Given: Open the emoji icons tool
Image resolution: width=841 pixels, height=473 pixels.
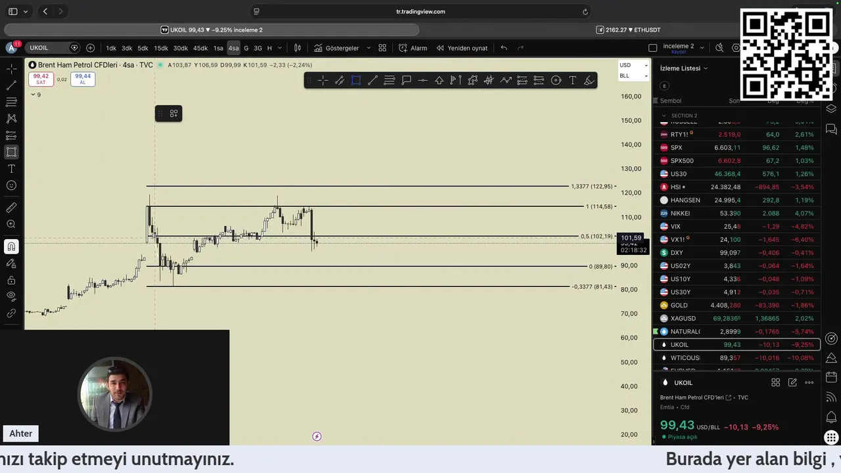Looking at the screenshot, I should [x=12, y=185].
